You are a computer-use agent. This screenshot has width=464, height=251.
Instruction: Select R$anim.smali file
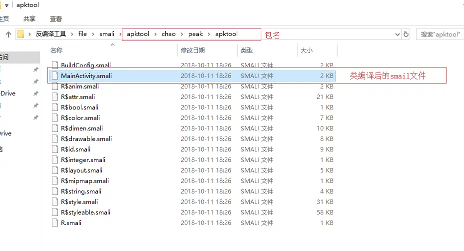pos(80,86)
